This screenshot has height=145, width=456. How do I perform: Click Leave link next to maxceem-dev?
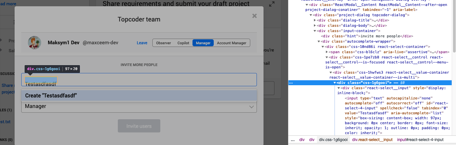point(142,43)
